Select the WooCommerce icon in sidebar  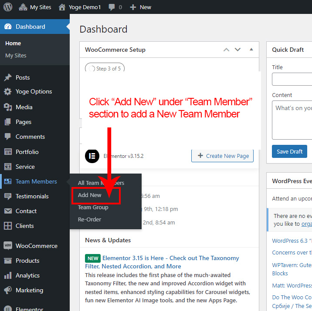coord(8,246)
